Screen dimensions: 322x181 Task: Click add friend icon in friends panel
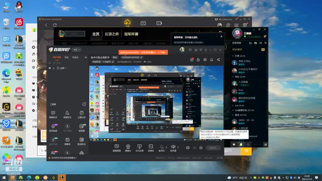pyautogui.click(x=250, y=43)
